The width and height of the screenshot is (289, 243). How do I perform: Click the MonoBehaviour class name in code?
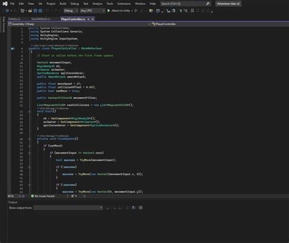[91, 48]
